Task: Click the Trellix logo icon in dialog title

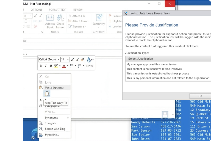Action: tap(126, 13)
